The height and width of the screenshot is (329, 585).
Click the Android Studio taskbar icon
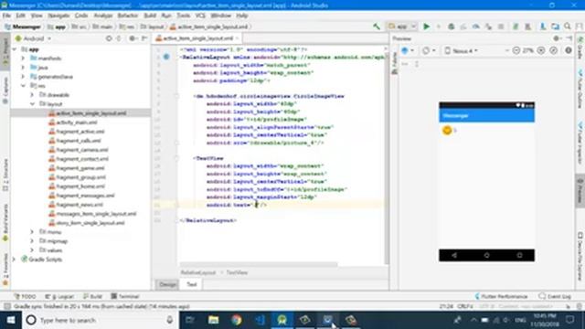(x=282, y=320)
